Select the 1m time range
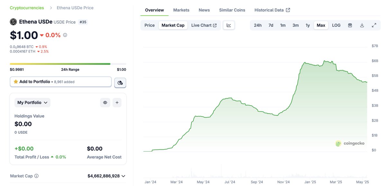This screenshot has width=386, height=186. click(283, 25)
